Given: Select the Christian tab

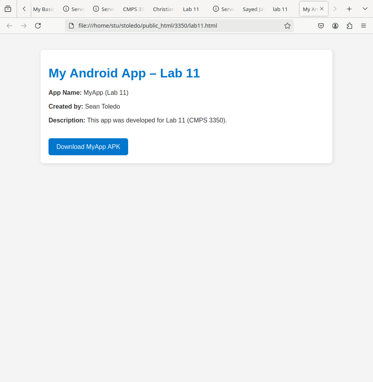Looking at the screenshot, I should (x=163, y=9).
